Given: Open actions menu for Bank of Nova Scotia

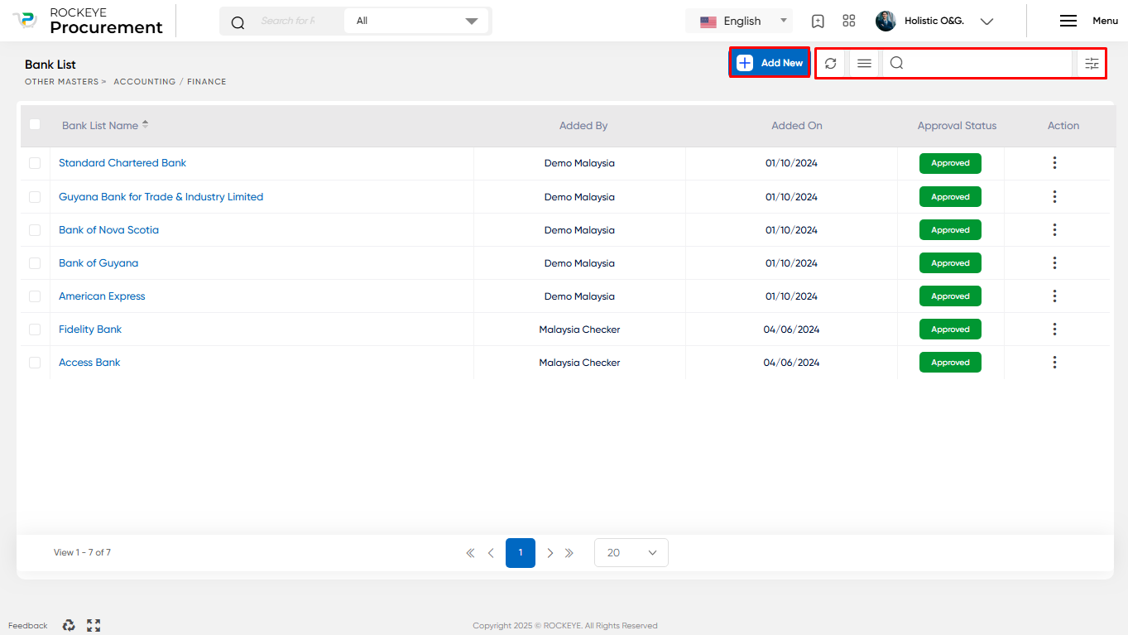Looking at the screenshot, I should (1054, 230).
